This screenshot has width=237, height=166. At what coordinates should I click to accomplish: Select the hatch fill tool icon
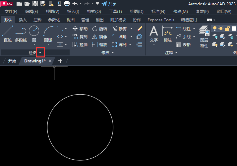coord(60,44)
